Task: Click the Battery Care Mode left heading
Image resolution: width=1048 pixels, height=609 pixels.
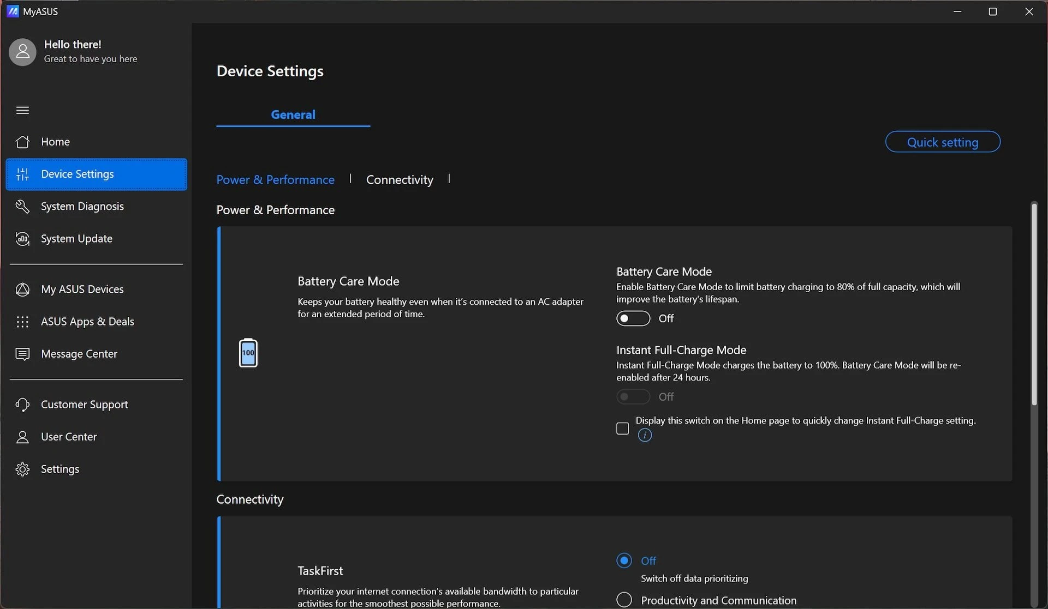Action: click(x=348, y=281)
